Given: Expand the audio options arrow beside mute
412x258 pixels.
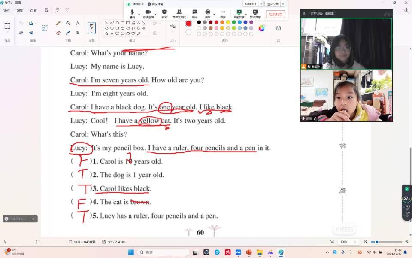Looking at the screenshot, I should pyautogui.click(x=139, y=14).
